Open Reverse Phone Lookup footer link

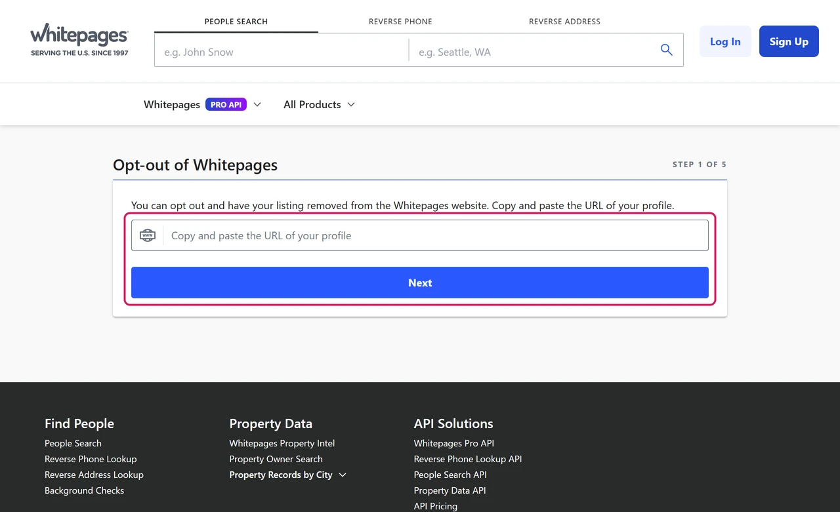(91, 459)
